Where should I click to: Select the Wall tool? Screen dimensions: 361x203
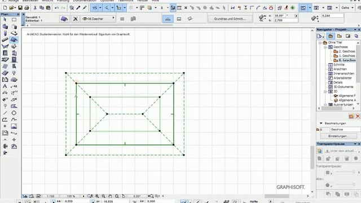tap(5, 27)
